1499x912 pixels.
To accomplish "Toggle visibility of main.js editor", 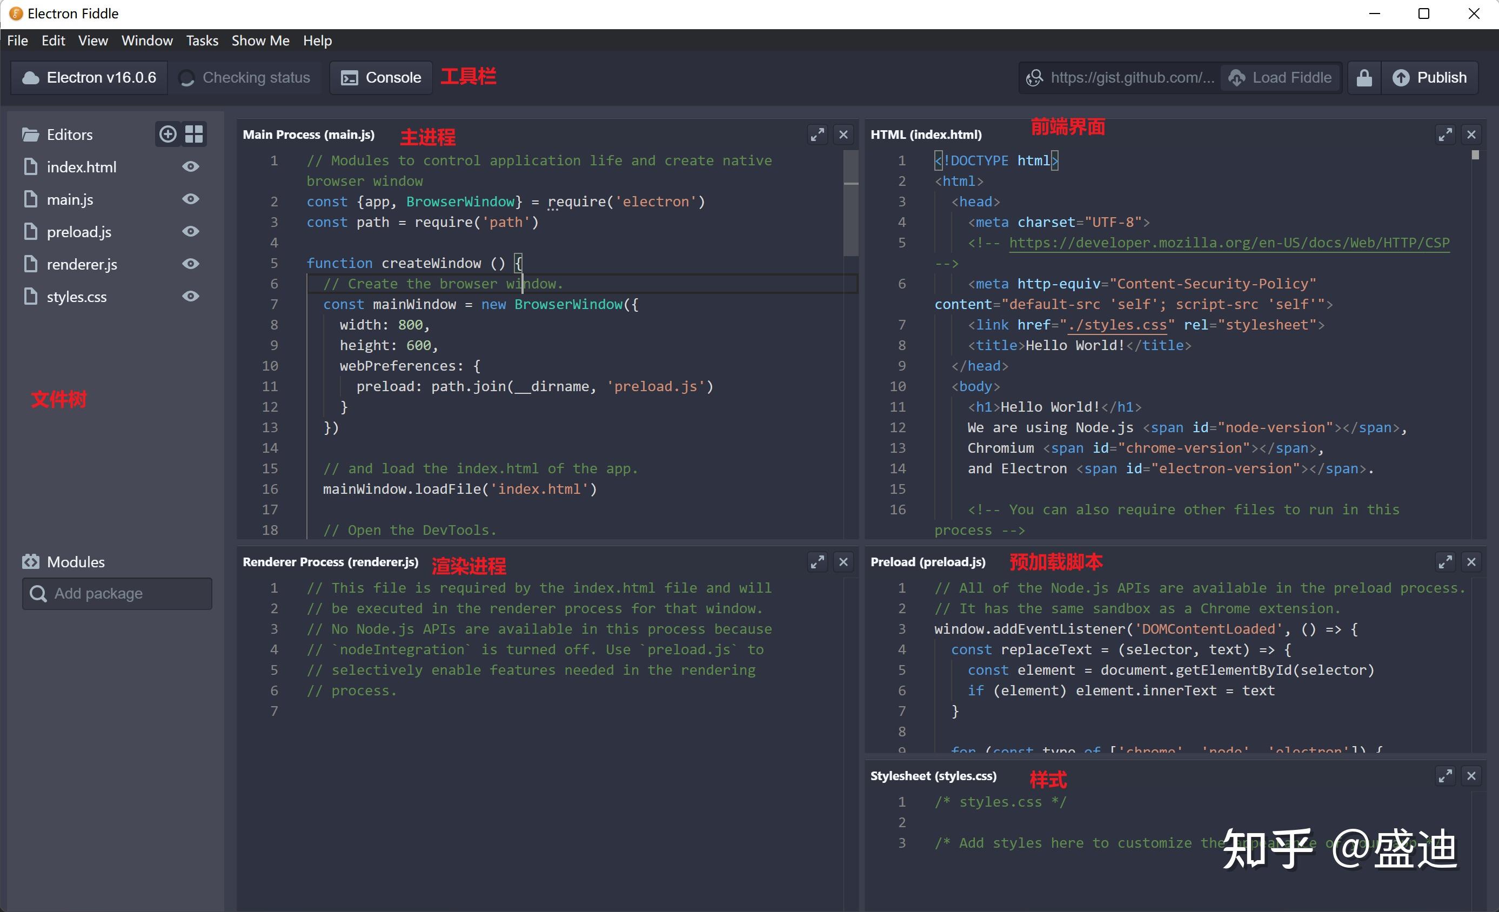I will [x=190, y=199].
